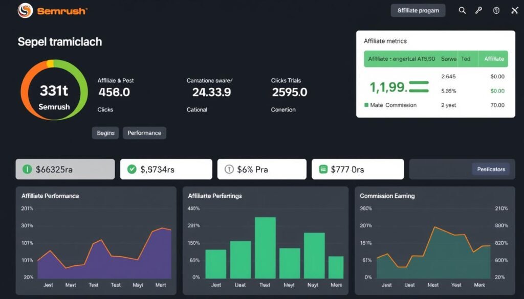Click the grey circle icon beside $6% Pra

click(229, 169)
